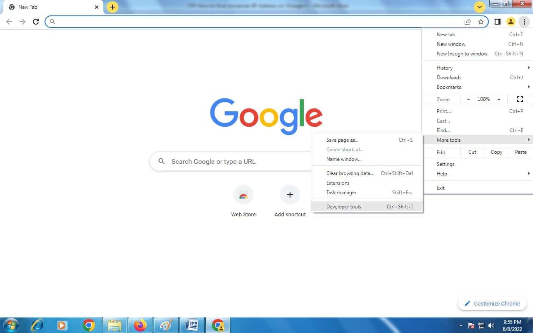This screenshot has width=533, height=333.
Task: Expand the More tools submenu arrow
Action: tap(528, 140)
